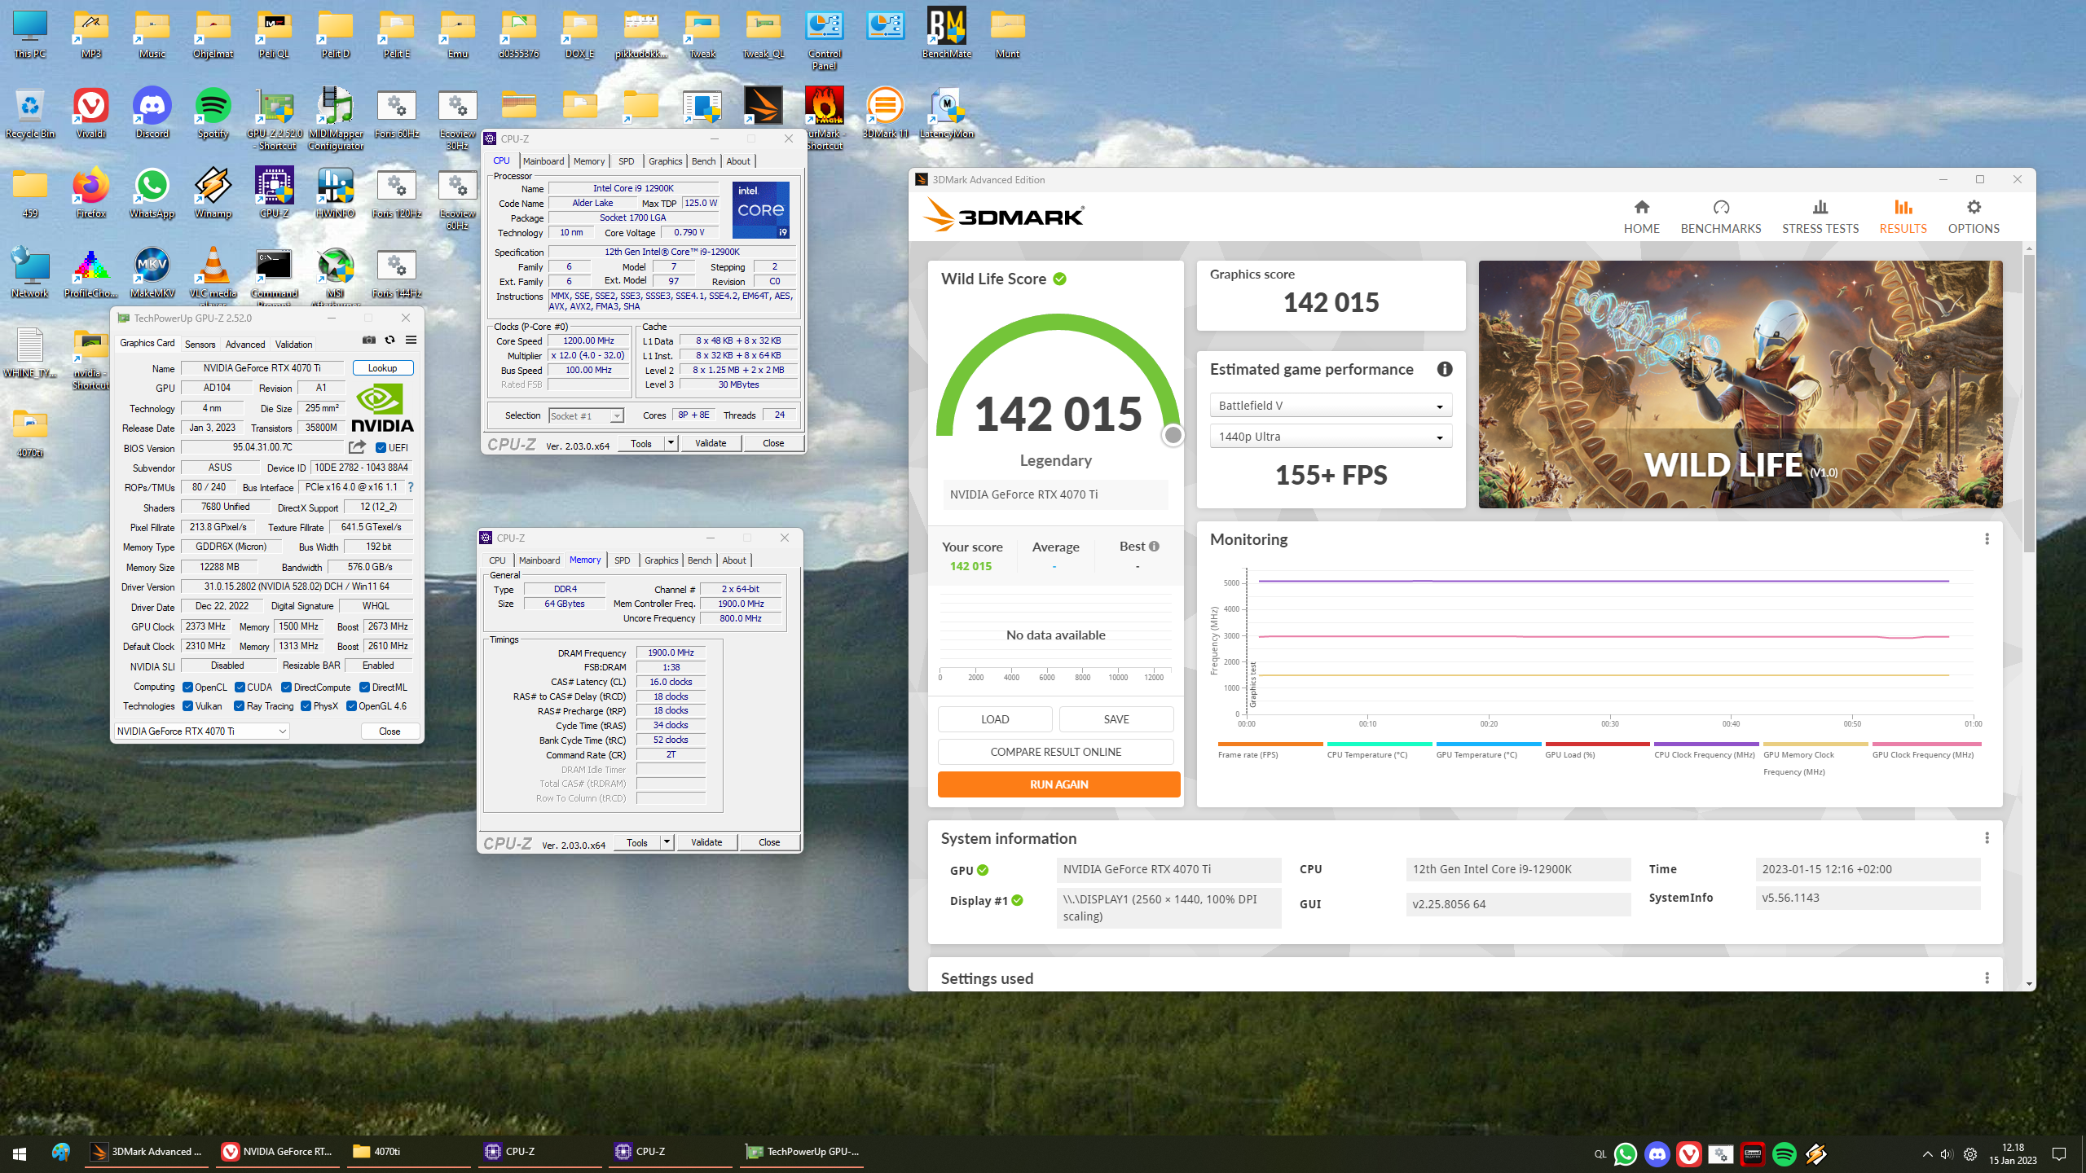Viewport: 2086px width, 1173px height.
Task: Toggle the OpenGL 4.6 checkbox
Action: [x=351, y=706]
